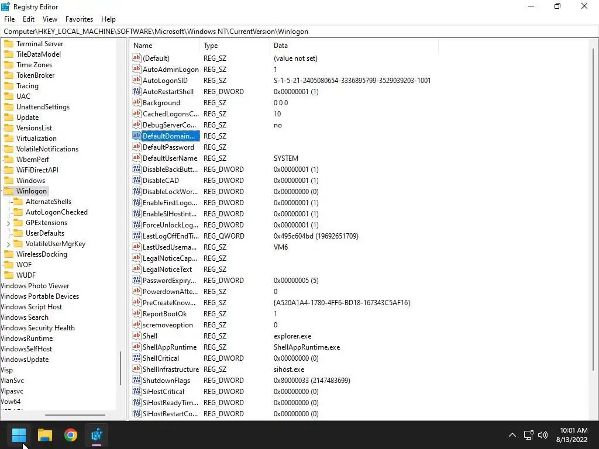Screen dimensions: 599x449
Task: Select the ReportBootOk value
Action: pyautogui.click(x=164, y=314)
